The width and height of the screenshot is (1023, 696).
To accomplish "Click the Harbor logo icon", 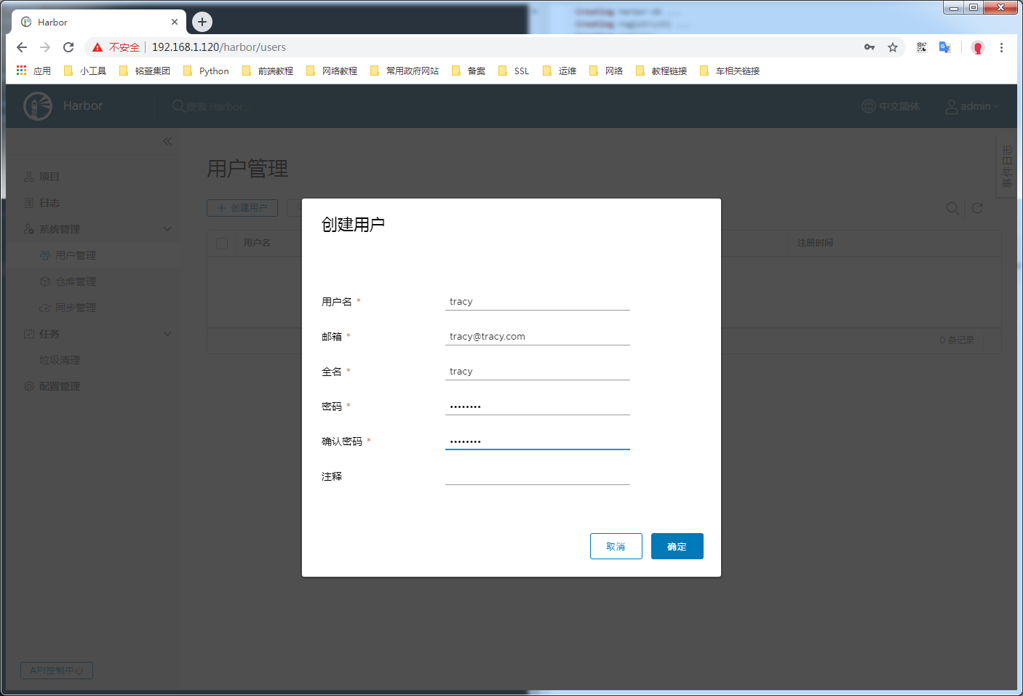I will click(38, 106).
